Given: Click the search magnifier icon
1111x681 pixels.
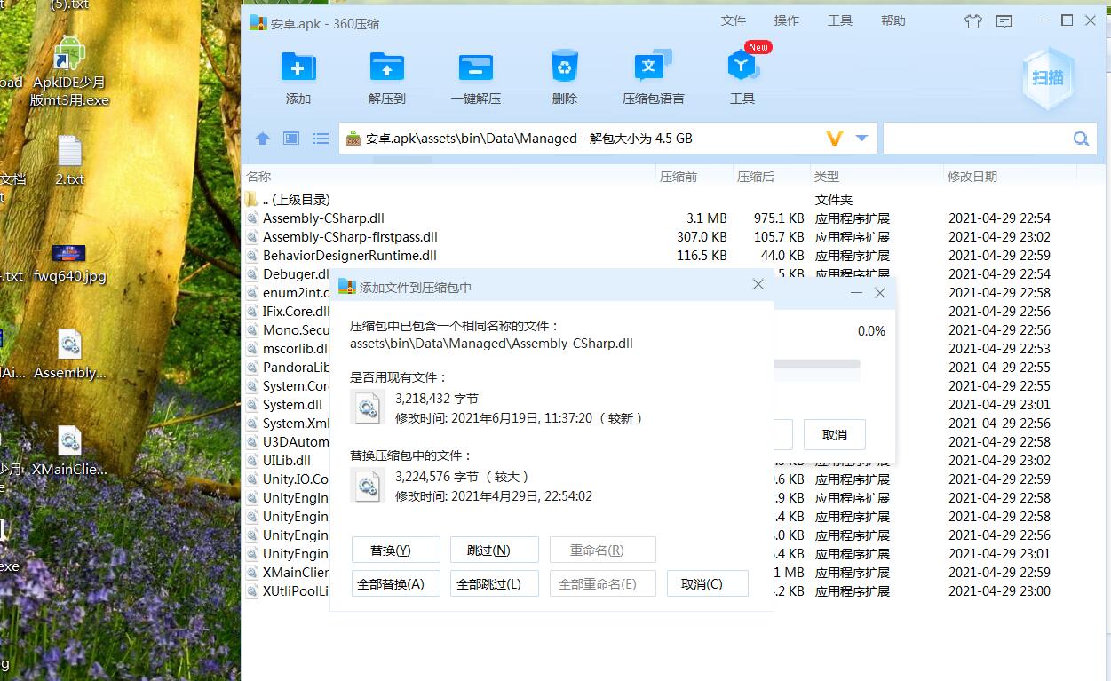Looking at the screenshot, I should (1081, 139).
